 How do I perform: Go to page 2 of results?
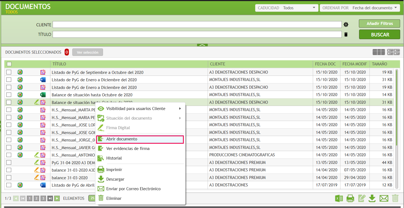[x=36, y=198]
